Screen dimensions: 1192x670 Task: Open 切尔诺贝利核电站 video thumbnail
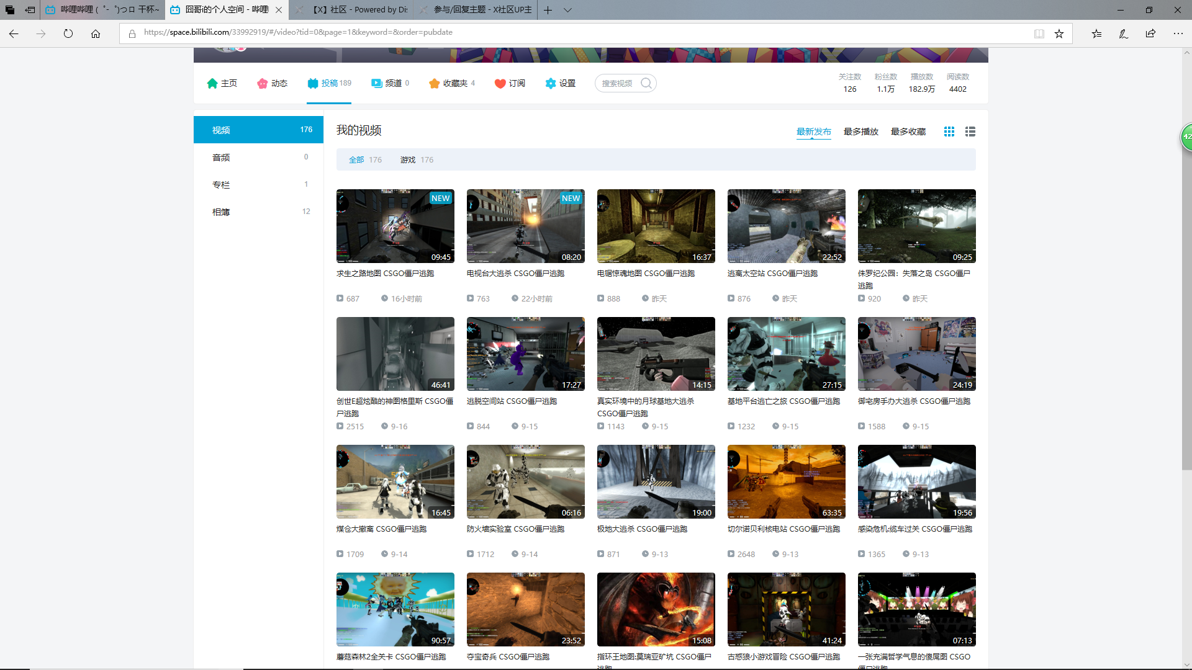[786, 481]
